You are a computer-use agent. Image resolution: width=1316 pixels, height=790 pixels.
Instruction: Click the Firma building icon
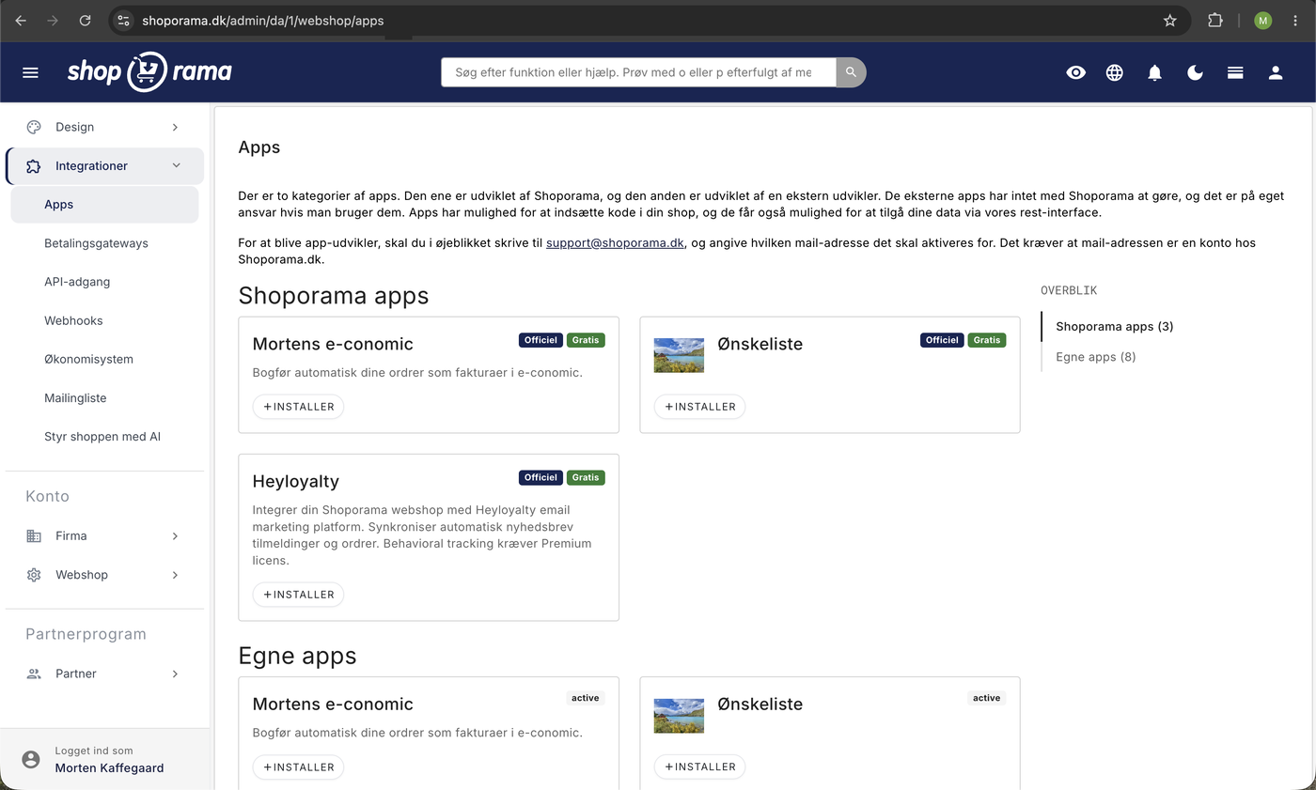(34, 536)
